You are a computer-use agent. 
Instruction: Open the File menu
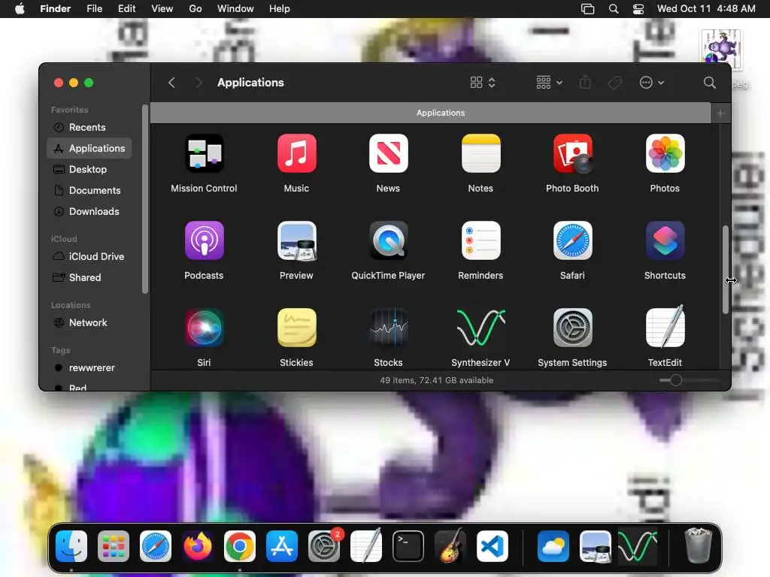click(94, 9)
